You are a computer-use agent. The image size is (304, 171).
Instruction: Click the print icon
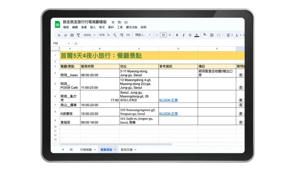pos(72,35)
